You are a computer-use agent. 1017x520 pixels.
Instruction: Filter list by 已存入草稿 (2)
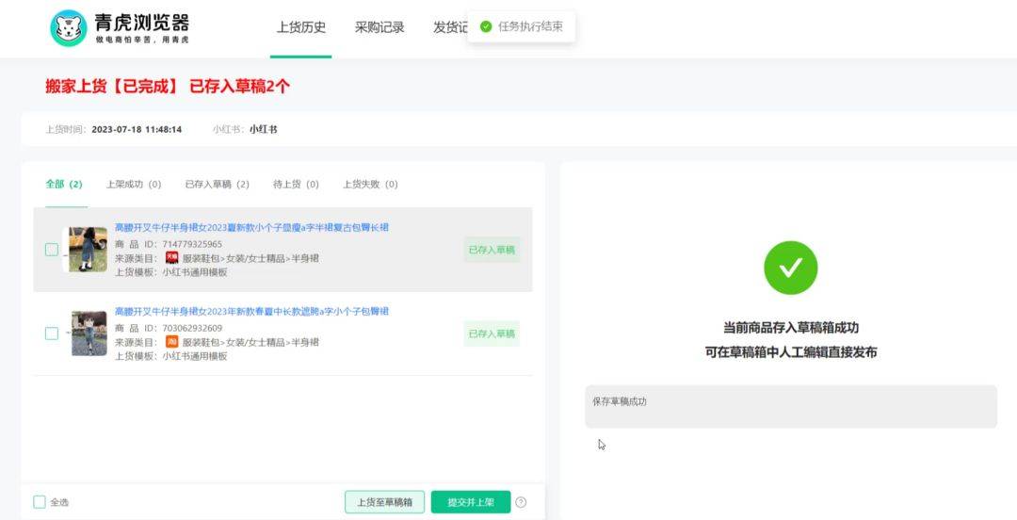click(217, 185)
